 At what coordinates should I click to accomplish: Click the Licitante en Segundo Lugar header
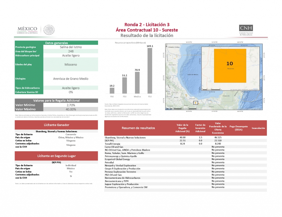(56, 156)
